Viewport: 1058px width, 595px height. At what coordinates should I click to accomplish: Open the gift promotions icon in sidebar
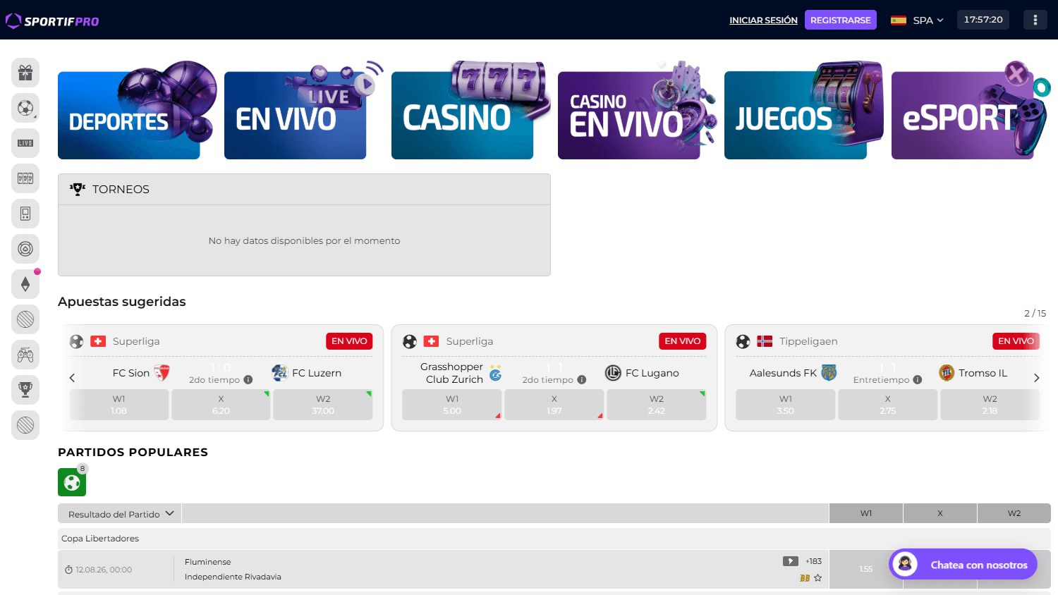(25, 73)
